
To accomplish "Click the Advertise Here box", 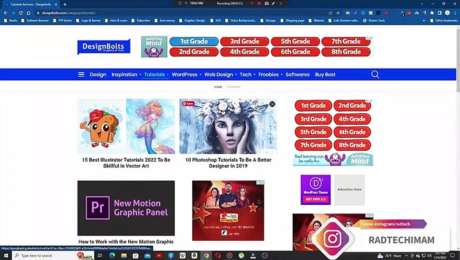I will point(349,190).
